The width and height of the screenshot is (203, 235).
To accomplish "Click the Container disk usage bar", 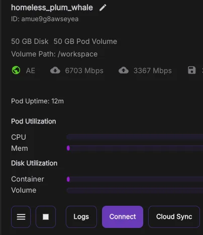I will click(x=135, y=179).
